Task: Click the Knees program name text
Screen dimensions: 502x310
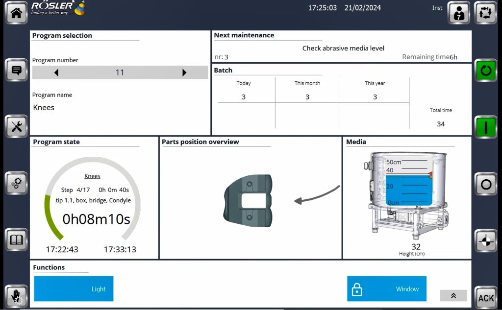Action: click(x=44, y=107)
